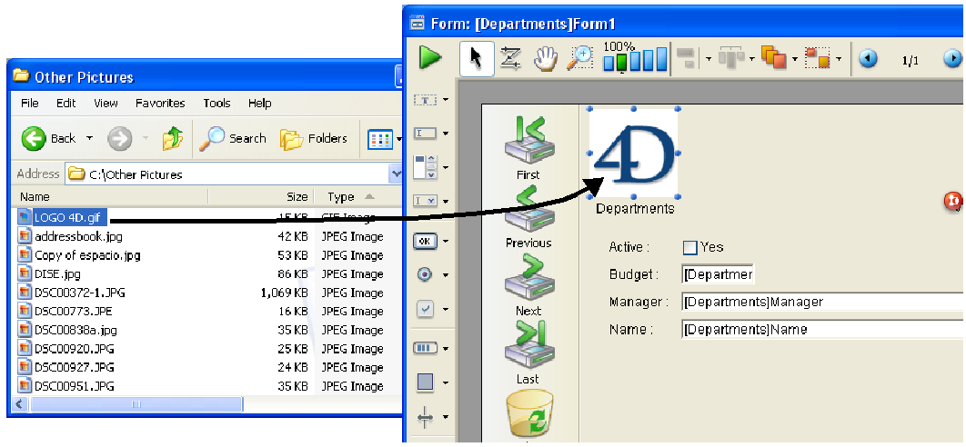Screen dimensions: 966x447
Task: Open File menu in Other Pictures window
Action: click(x=30, y=104)
